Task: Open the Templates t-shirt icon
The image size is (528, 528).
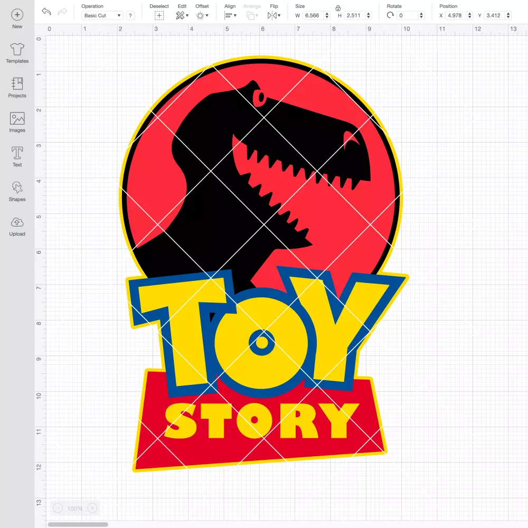Action: [x=17, y=49]
